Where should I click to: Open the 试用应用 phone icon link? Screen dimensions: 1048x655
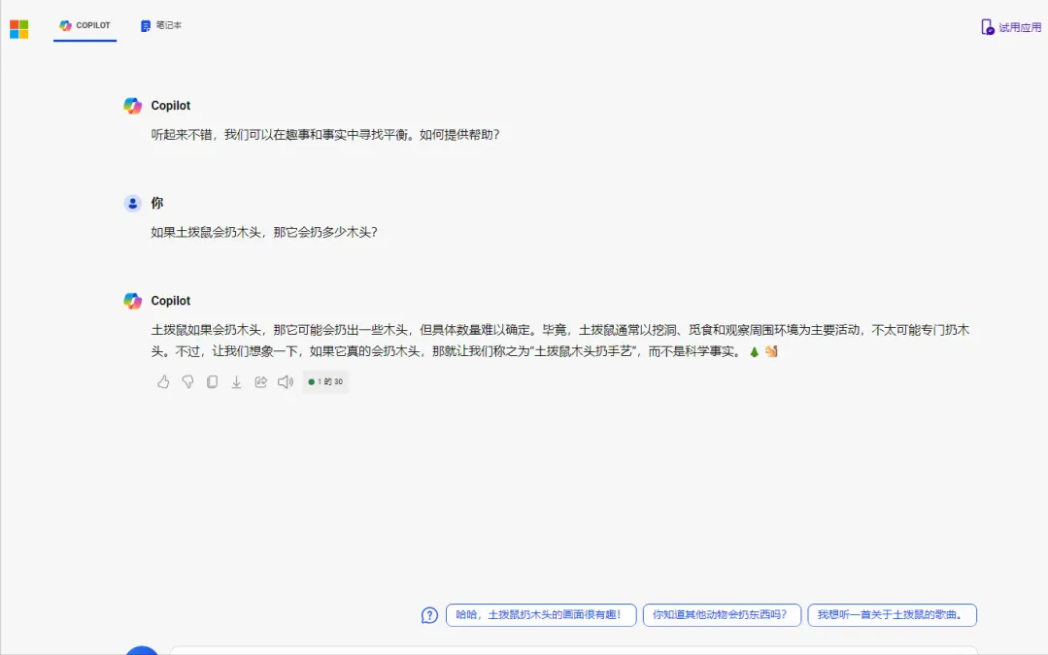[1011, 27]
